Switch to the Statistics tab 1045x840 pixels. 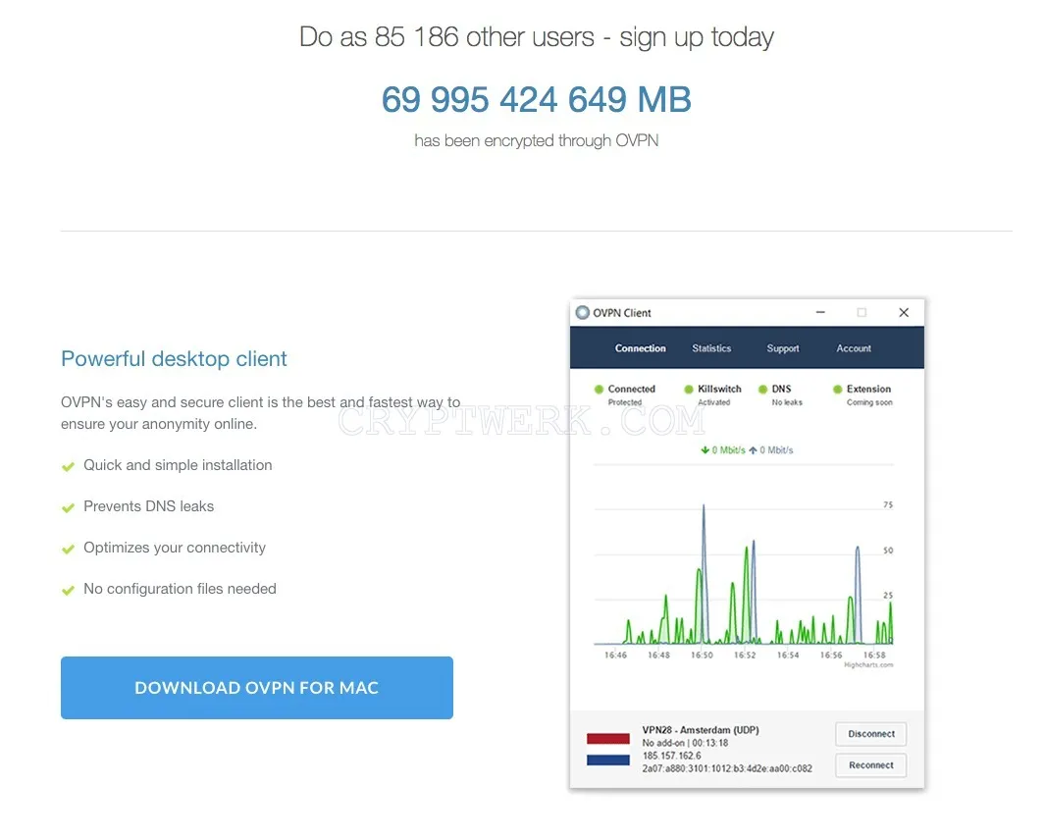coord(711,348)
